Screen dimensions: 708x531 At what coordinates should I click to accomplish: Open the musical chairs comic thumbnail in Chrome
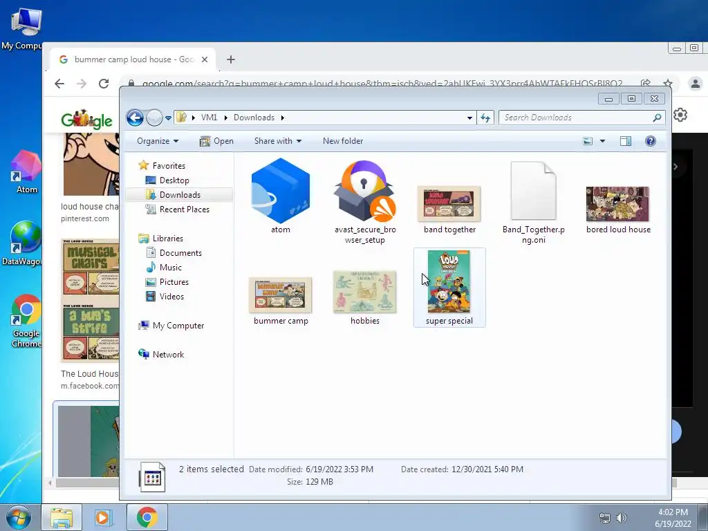(90, 300)
